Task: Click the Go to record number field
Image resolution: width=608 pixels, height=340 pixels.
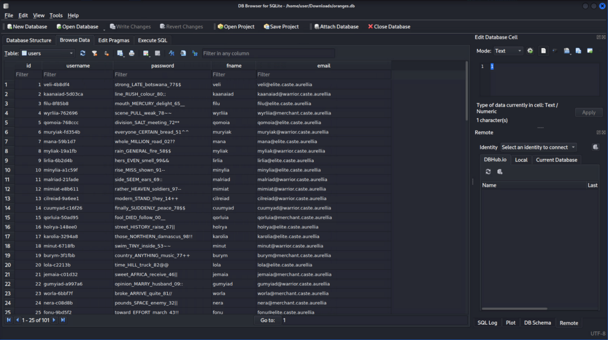Action: pyautogui.click(x=375, y=320)
